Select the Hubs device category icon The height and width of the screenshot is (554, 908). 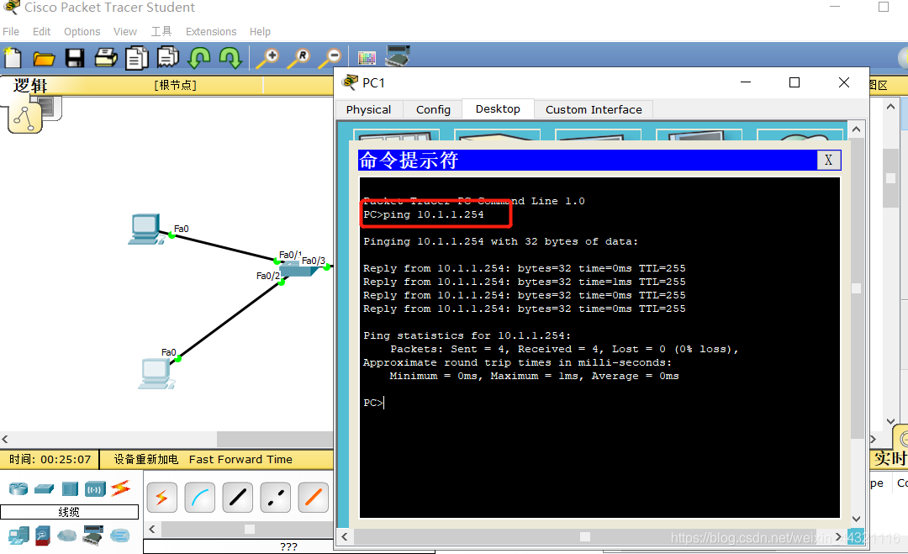(70, 489)
